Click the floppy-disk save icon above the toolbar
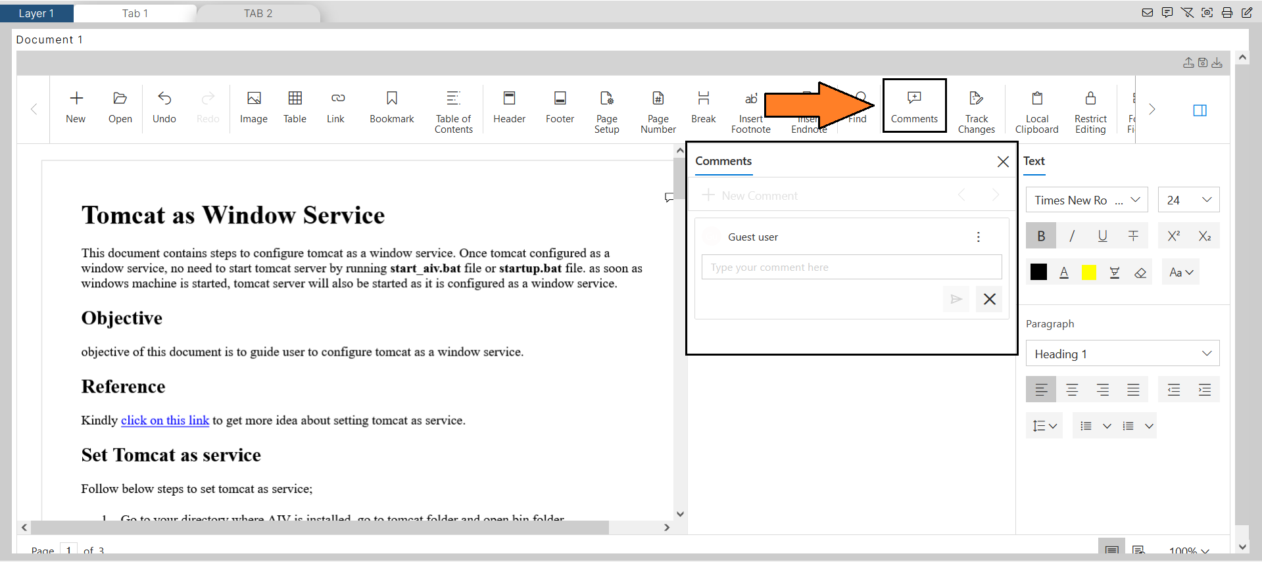Viewport: 1262px width, 562px height. 1203,62
